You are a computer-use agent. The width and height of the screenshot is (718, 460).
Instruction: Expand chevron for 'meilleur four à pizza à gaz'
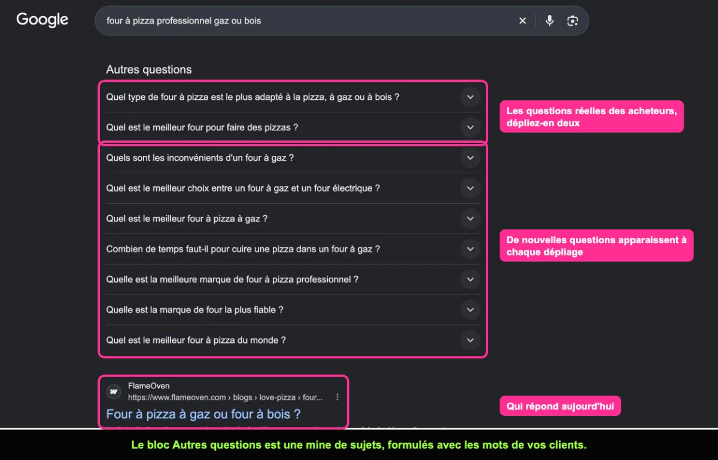470,219
